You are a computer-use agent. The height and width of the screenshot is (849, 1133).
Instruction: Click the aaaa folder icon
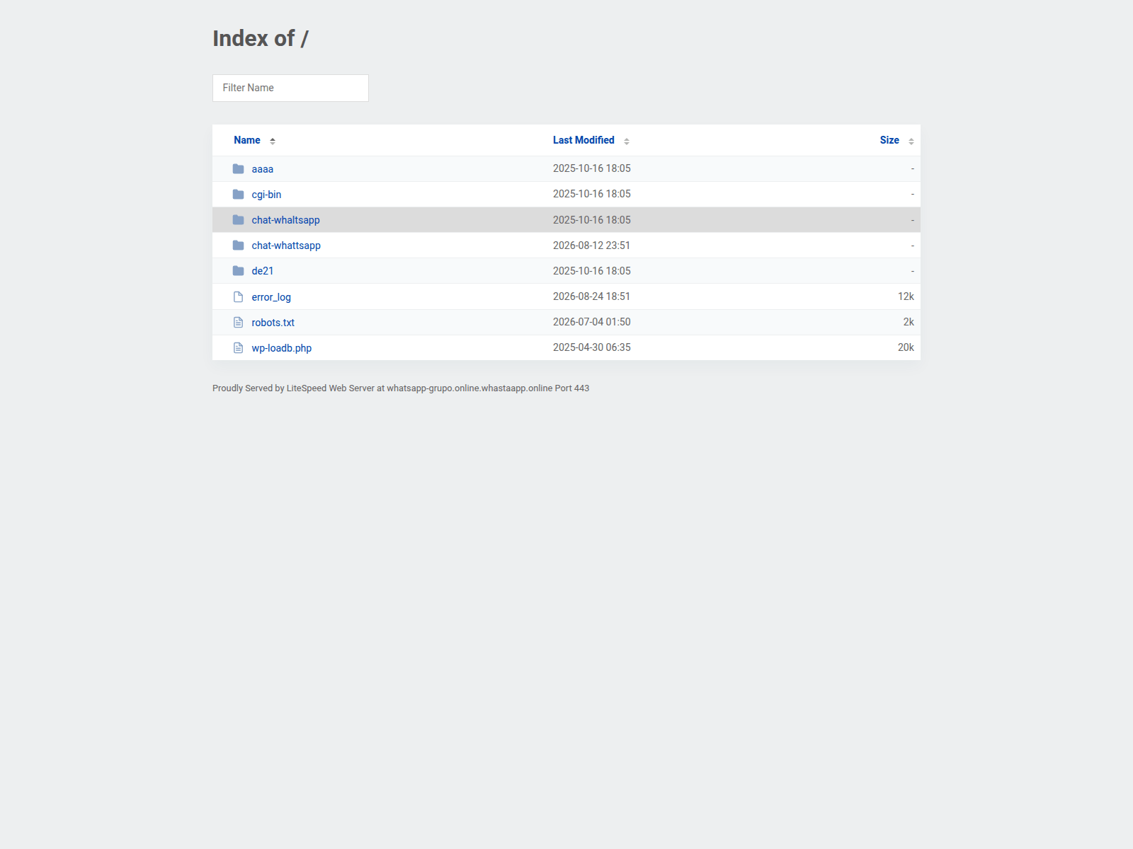point(238,169)
